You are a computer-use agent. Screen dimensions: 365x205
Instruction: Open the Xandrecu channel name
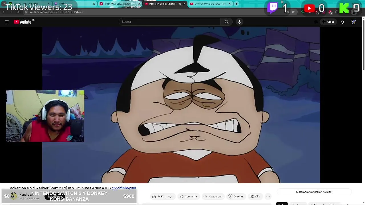(27, 195)
